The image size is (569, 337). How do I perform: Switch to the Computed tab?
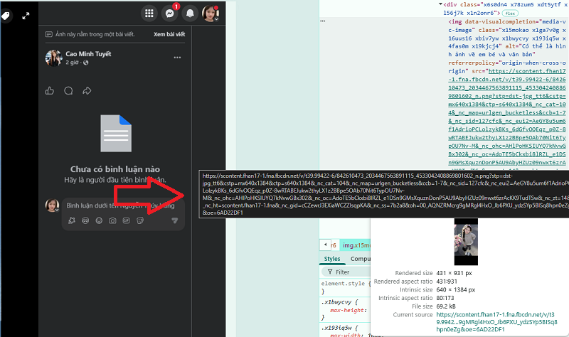(361, 259)
